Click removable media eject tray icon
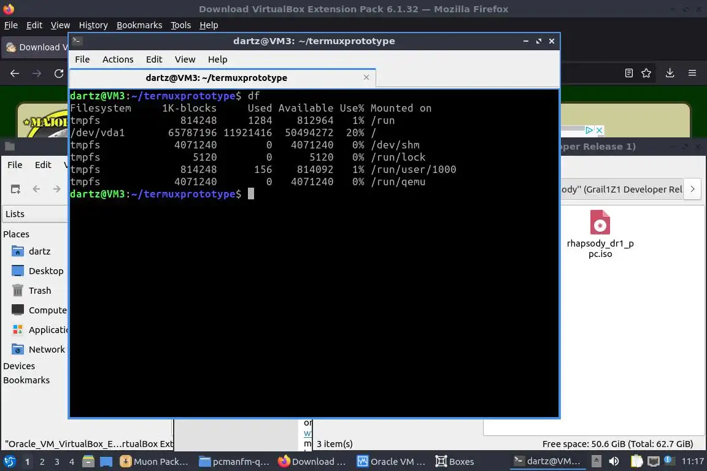Image resolution: width=707 pixels, height=471 pixels. click(597, 461)
